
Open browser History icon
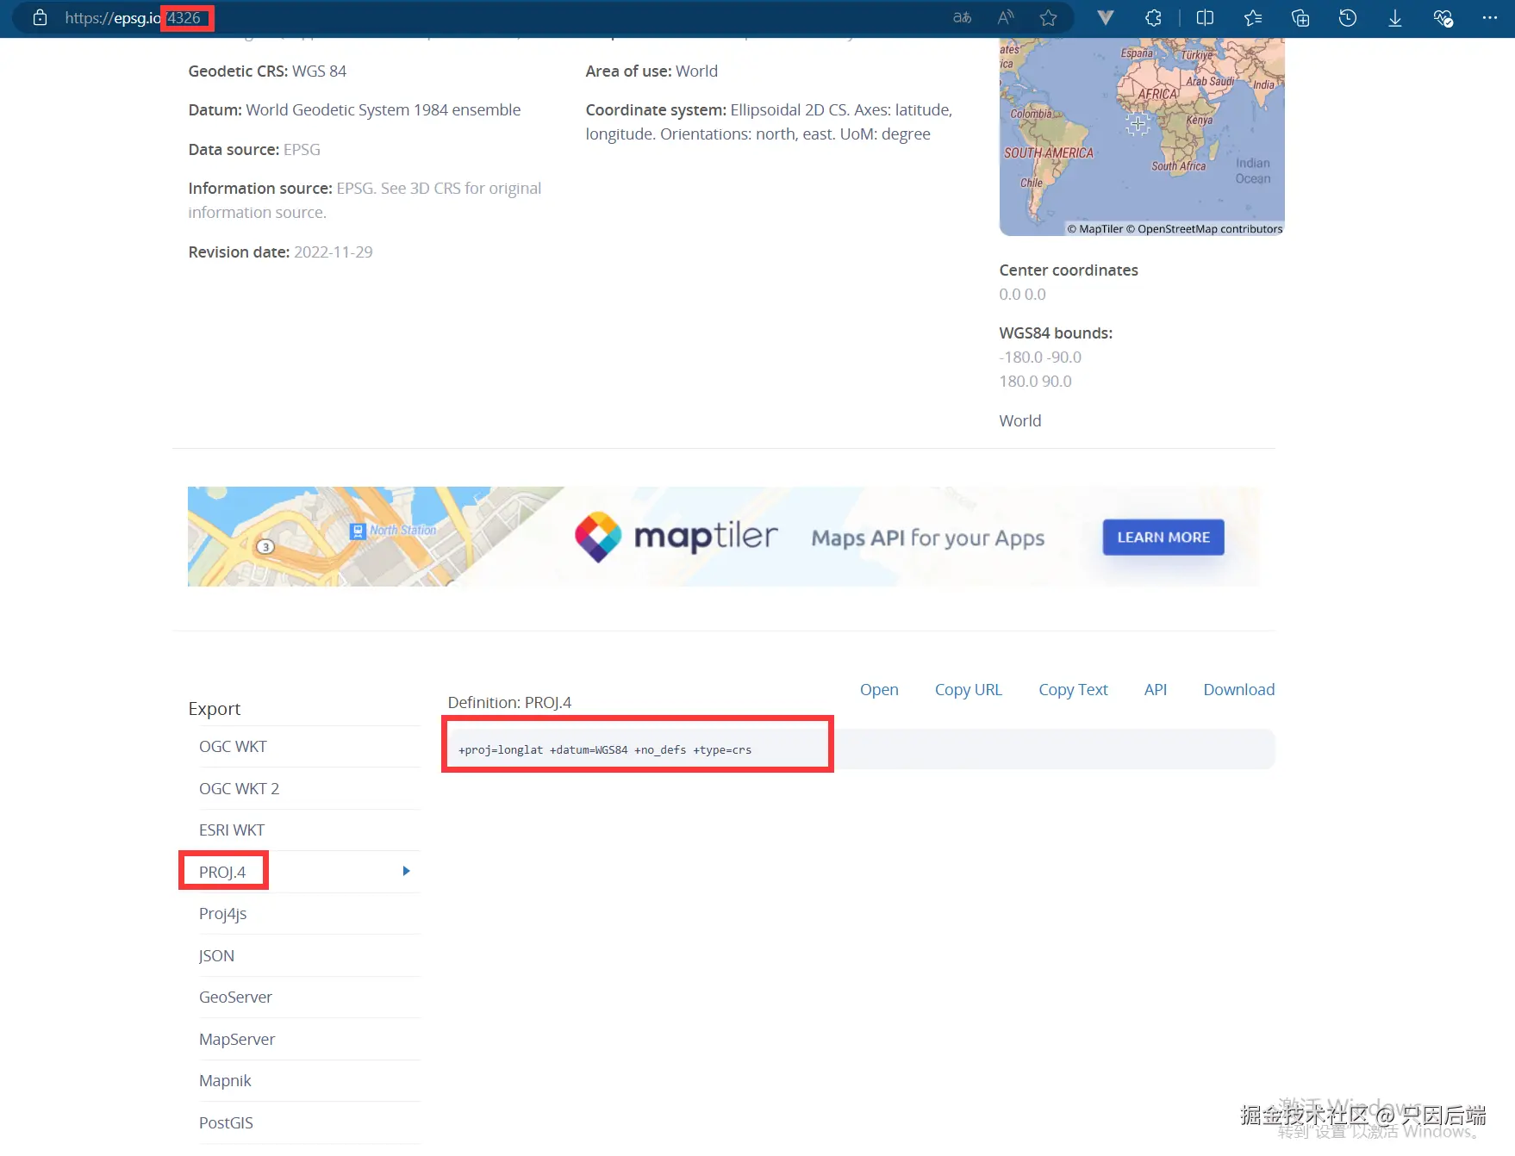pos(1348,18)
